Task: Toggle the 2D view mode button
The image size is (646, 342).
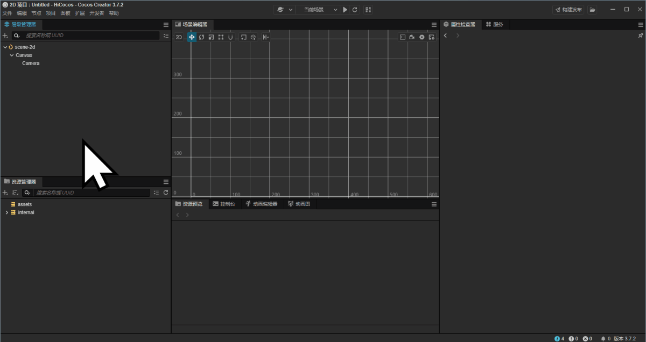Action: [179, 37]
